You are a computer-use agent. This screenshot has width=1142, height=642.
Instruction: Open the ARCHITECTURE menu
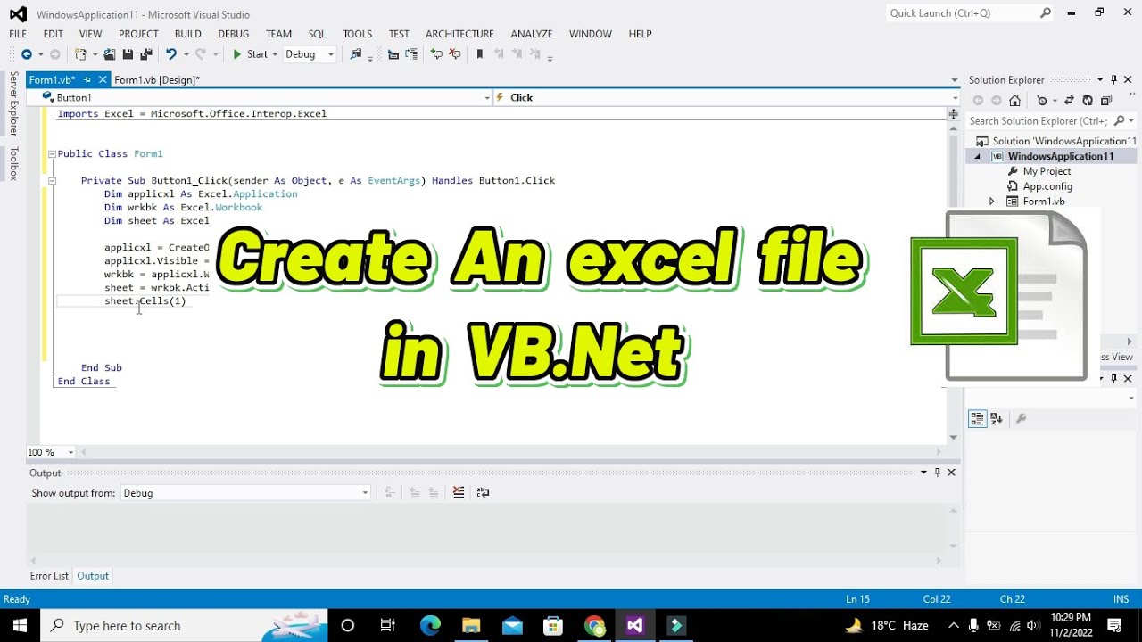click(459, 34)
